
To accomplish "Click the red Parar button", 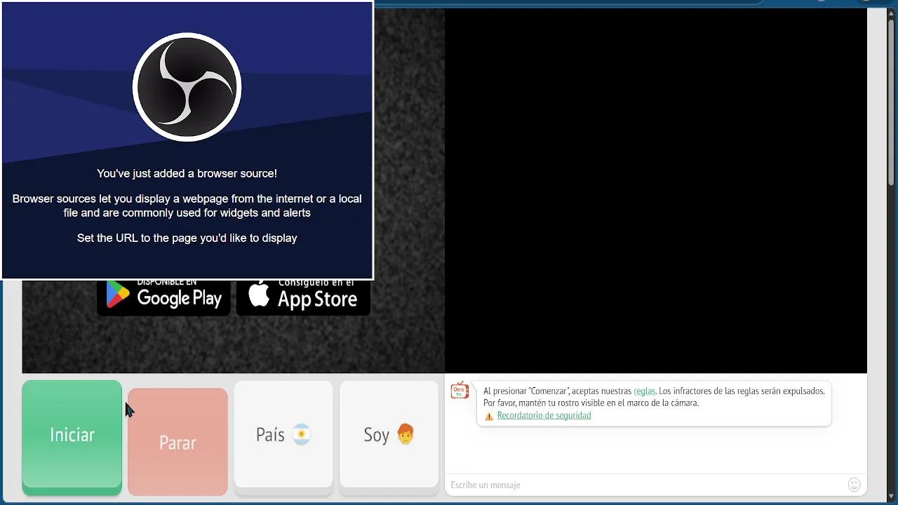I will [177, 442].
